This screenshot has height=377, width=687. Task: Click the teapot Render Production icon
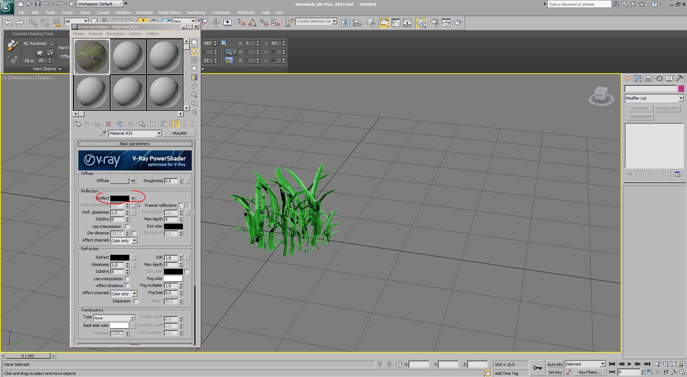point(458,23)
